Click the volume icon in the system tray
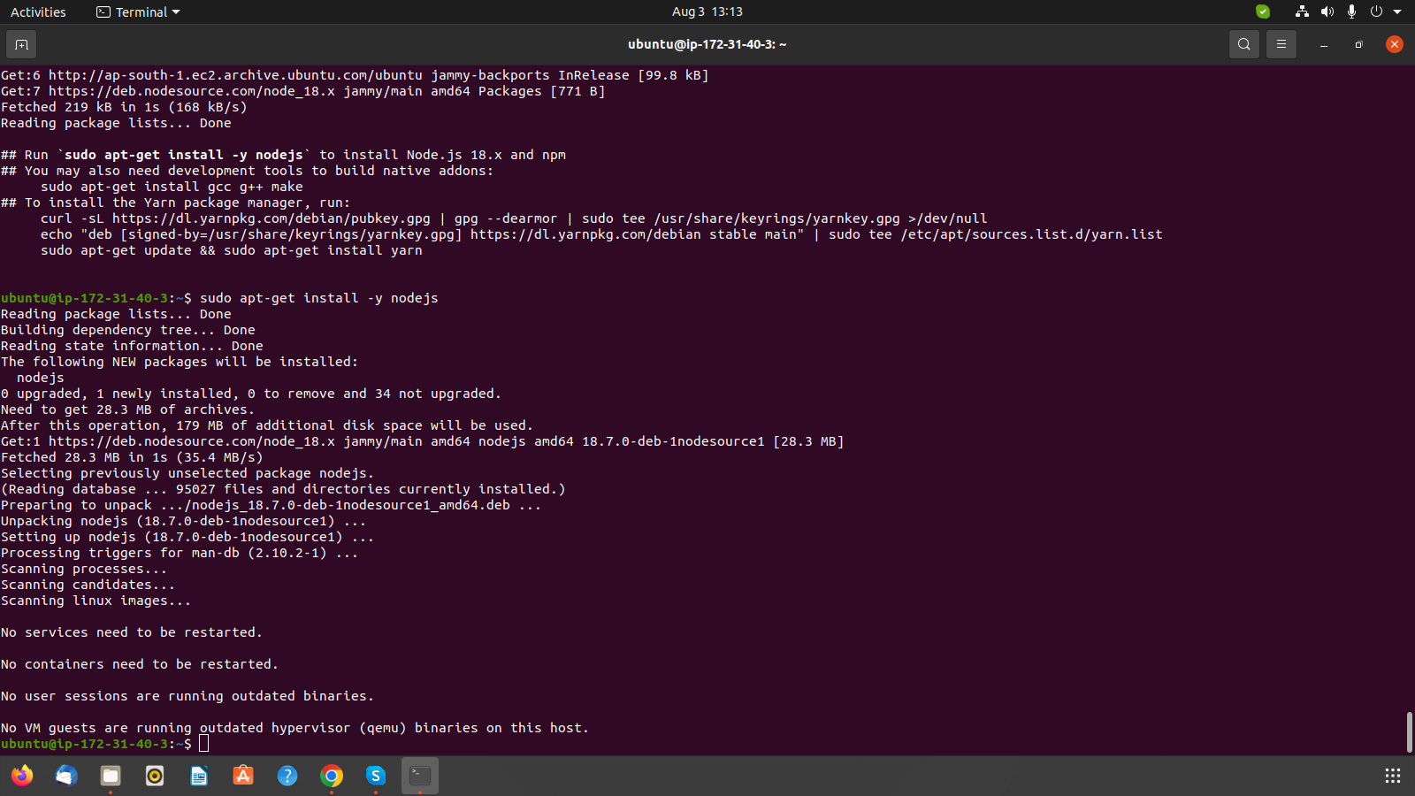This screenshot has width=1415, height=796. (x=1327, y=11)
